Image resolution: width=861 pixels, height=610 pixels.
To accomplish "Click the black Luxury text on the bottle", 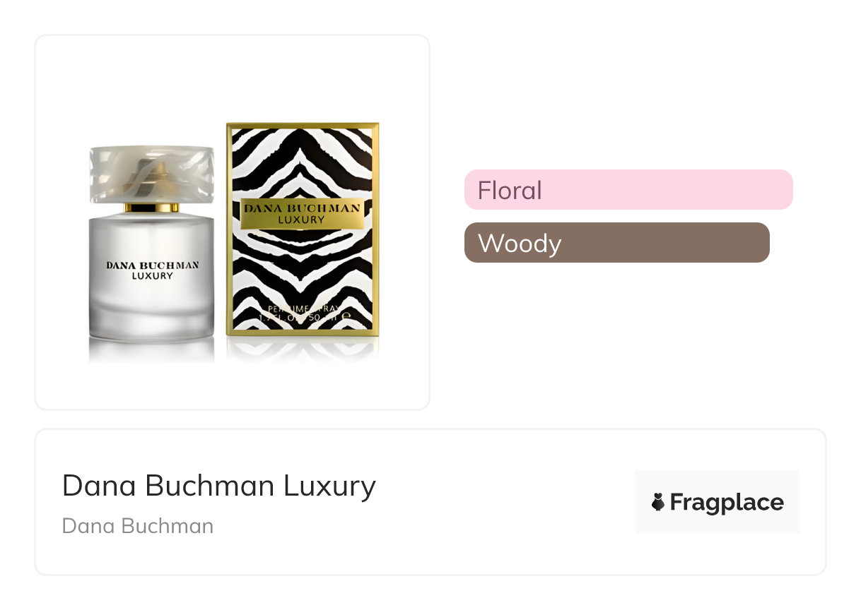I will point(152,276).
